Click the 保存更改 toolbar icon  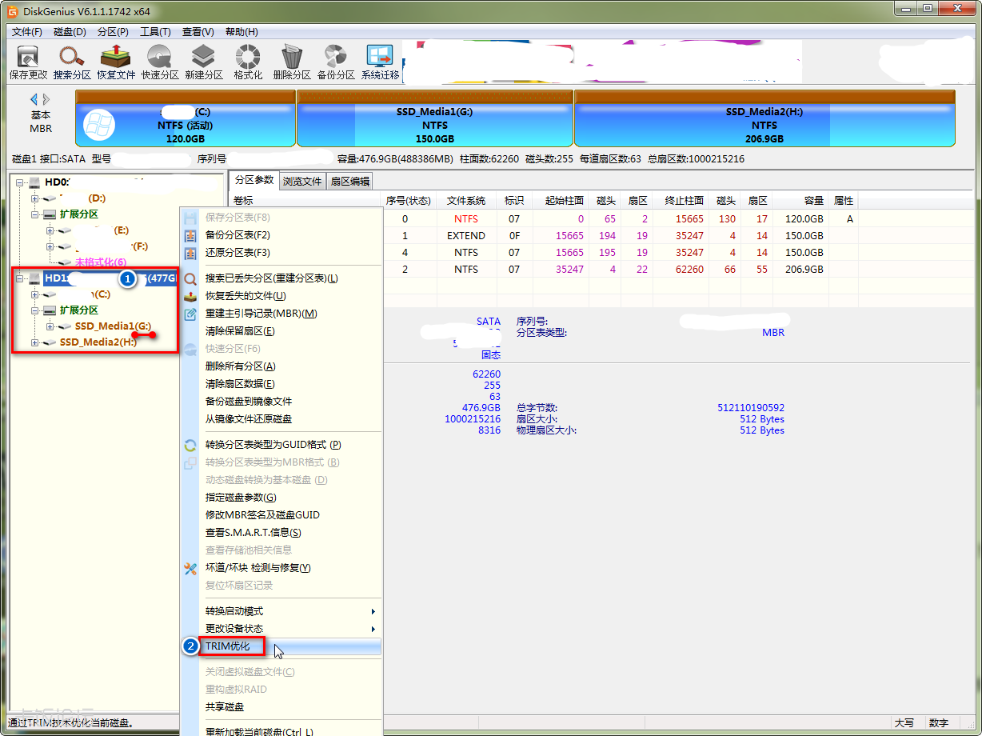coord(28,62)
